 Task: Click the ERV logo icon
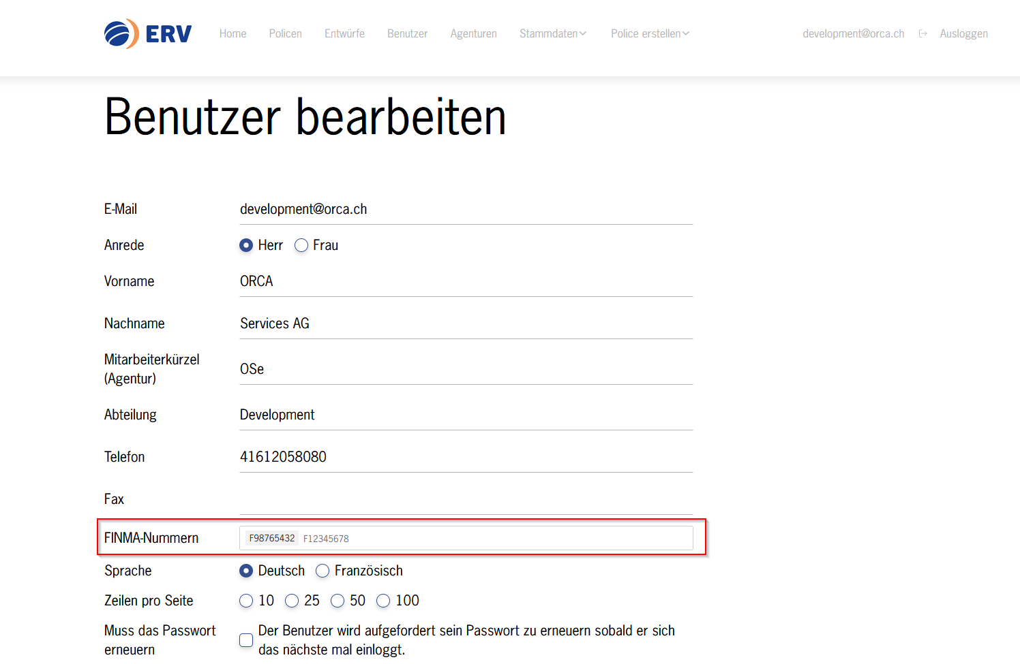point(121,34)
